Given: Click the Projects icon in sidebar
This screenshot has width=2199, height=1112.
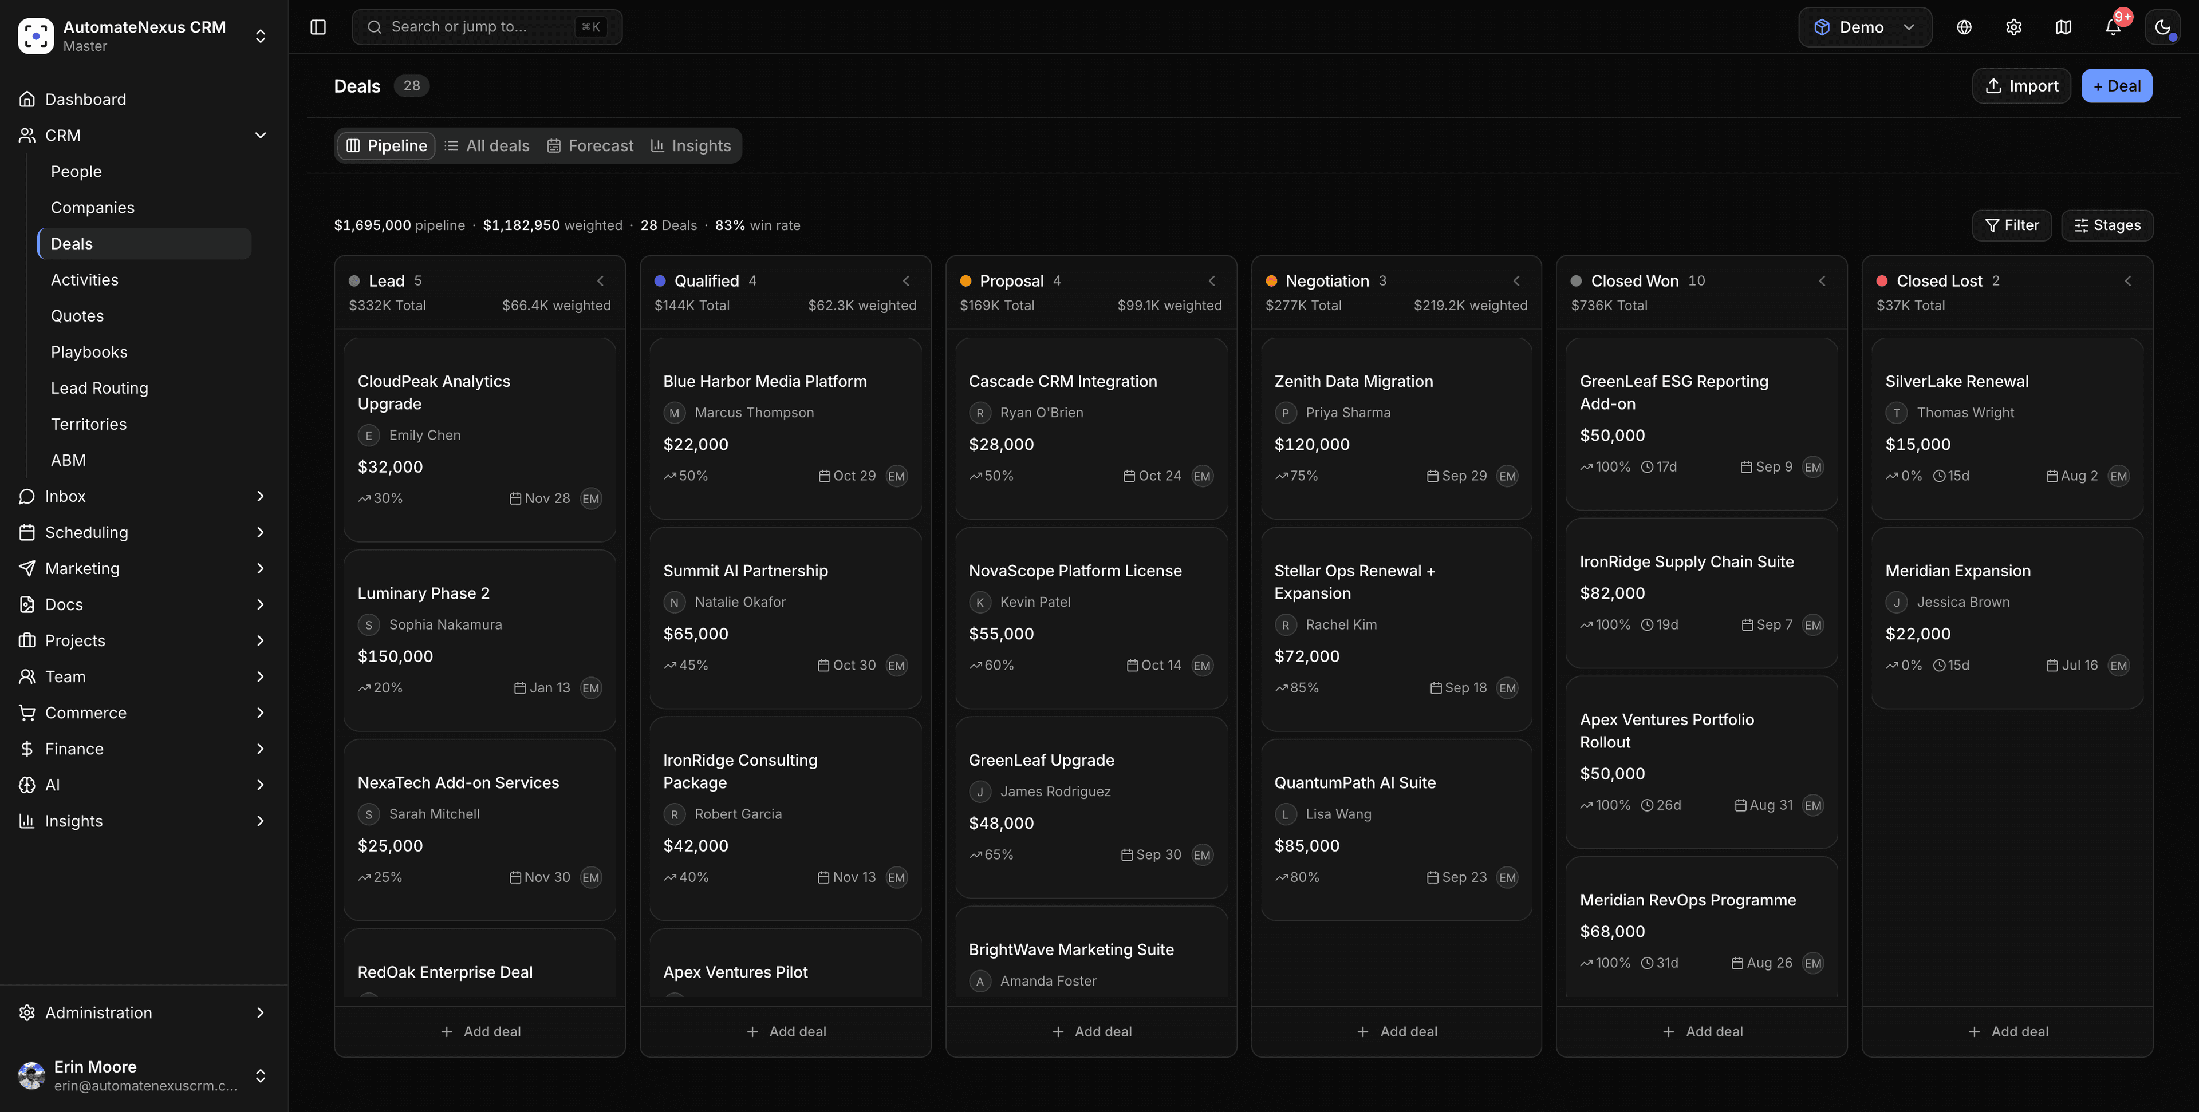Looking at the screenshot, I should (x=27, y=640).
